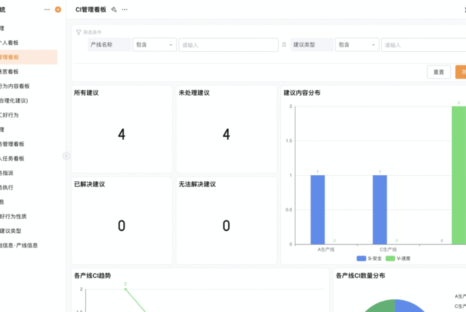Click the 重置 reset button
Image resolution: width=466 pixels, height=312 pixels.
(438, 72)
